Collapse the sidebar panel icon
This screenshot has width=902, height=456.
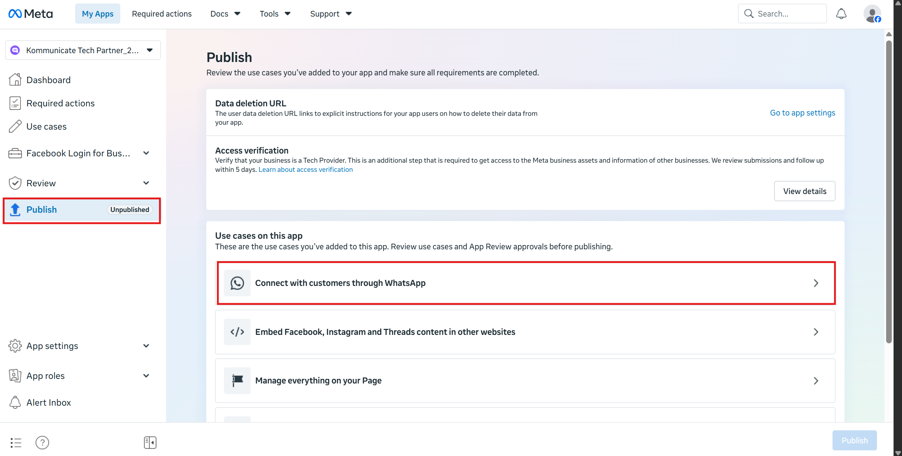coord(150,443)
